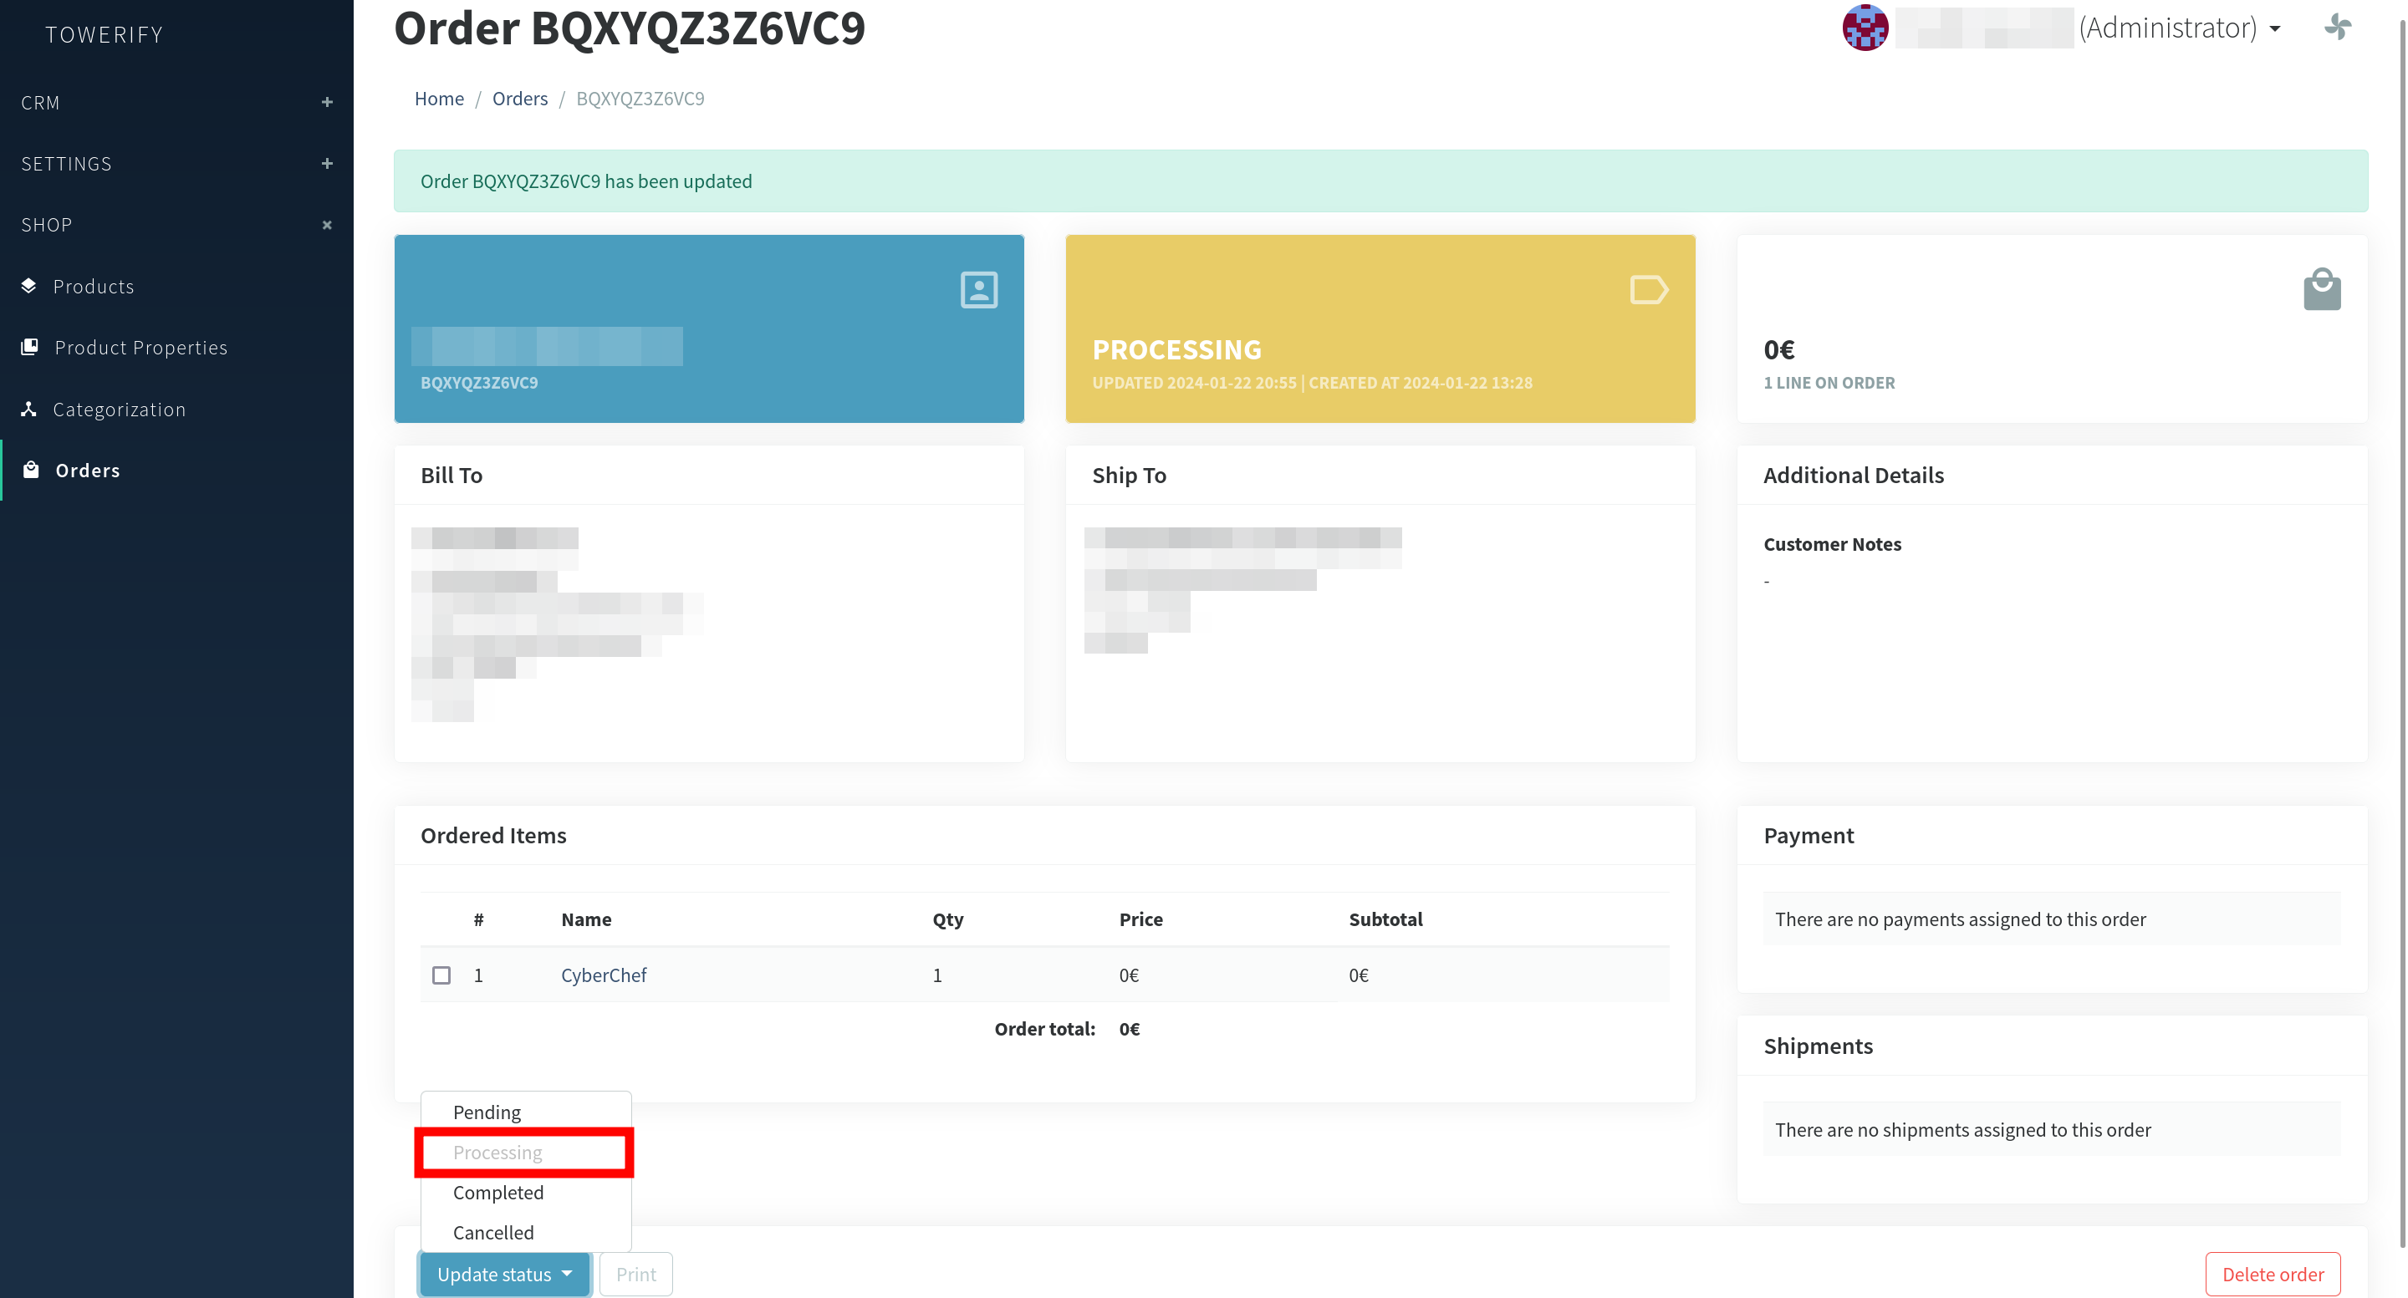The width and height of the screenshot is (2408, 1298).
Task: Click the Delete order button
Action: 2272,1274
